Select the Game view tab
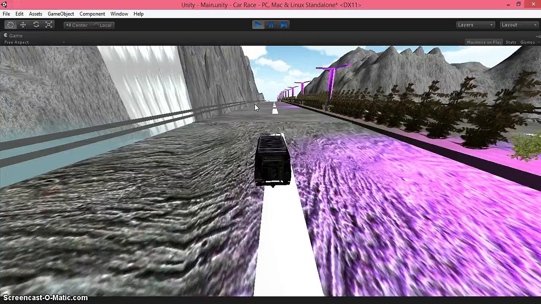This screenshot has height=304, width=541. tap(13, 35)
